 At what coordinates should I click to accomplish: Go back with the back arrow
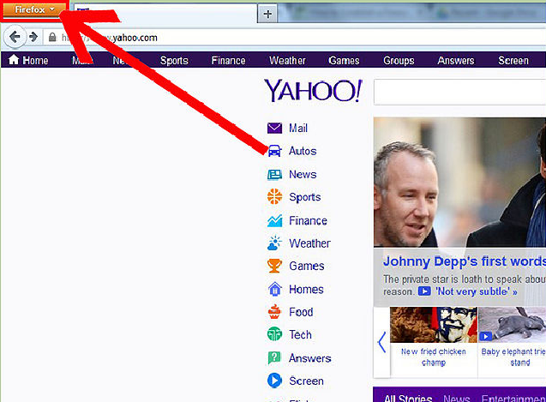click(x=15, y=37)
